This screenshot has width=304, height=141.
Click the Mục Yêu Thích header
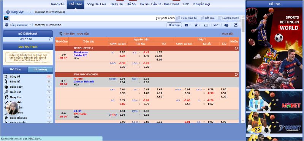[28, 47]
